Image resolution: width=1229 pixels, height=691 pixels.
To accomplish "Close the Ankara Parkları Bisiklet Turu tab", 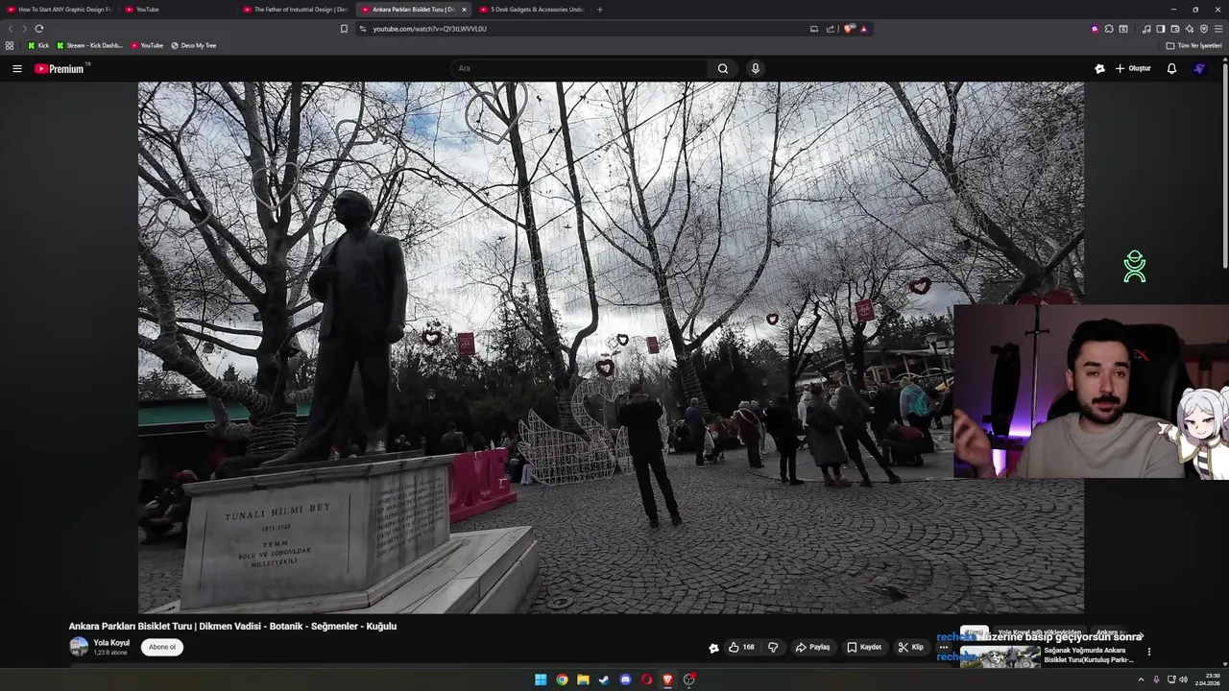I will point(464,10).
